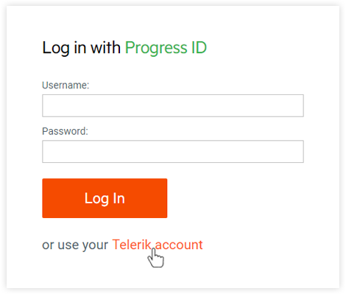
Task: Switch to Telerik account login
Action: pyautogui.click(x=158, y=245)
